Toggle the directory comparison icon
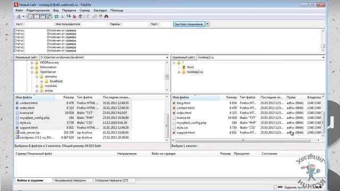340x191 pixels. click(x=95, y=16)
